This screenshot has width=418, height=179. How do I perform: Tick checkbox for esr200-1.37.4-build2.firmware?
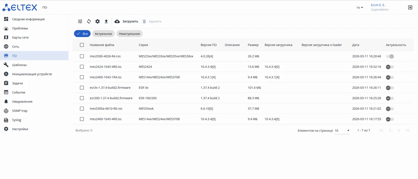click(x=82, y=98)
